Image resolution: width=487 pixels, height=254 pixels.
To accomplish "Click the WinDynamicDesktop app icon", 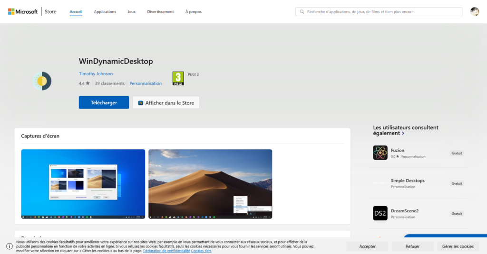I will [x=42, y=81].
